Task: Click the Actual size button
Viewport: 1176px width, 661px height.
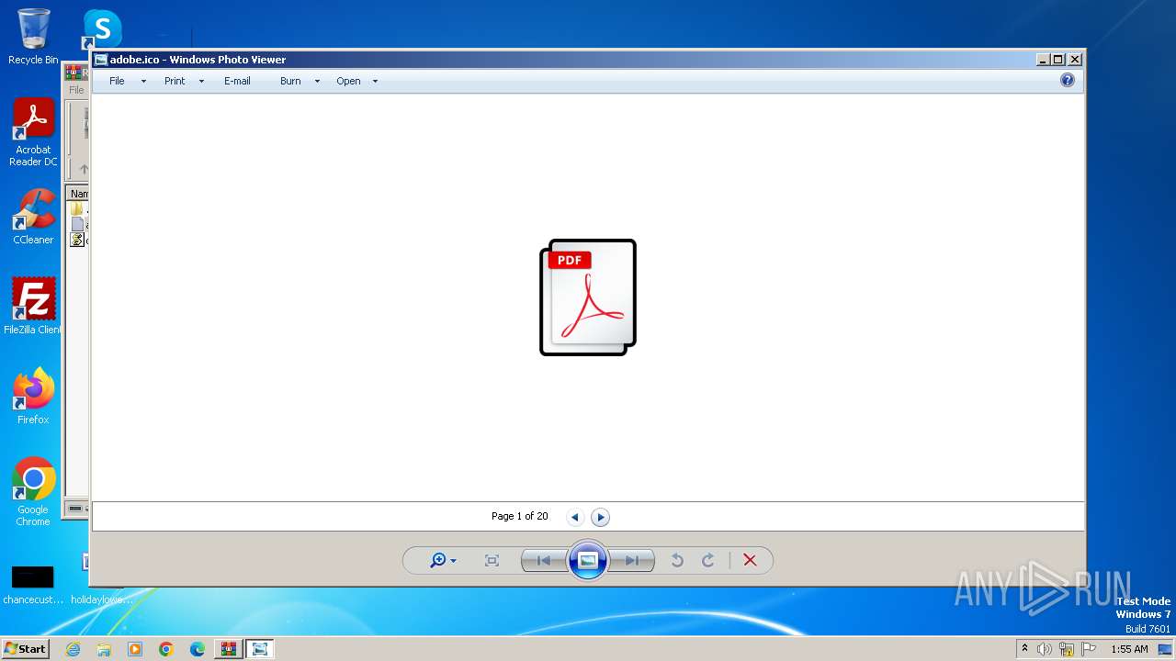Action: coord(492,560)
